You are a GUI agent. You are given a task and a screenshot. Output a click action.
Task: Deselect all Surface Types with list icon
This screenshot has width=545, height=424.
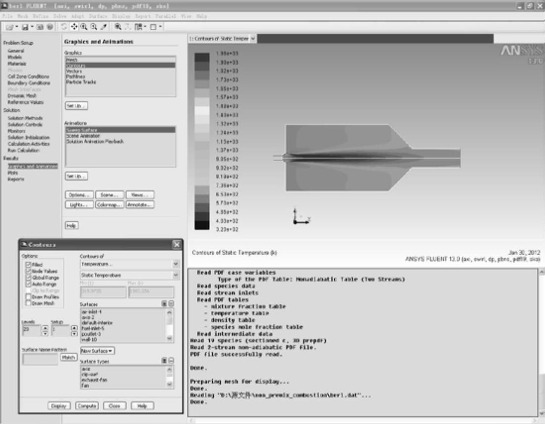click(x=171, y=361)
